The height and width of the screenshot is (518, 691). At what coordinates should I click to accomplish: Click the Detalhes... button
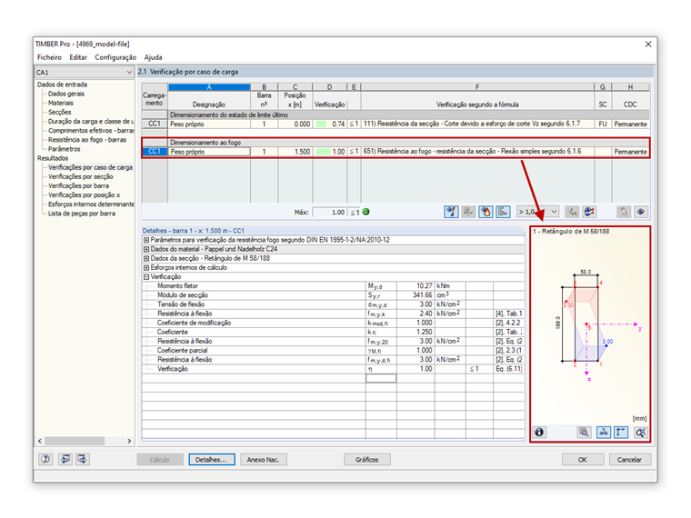coord(212,460)
